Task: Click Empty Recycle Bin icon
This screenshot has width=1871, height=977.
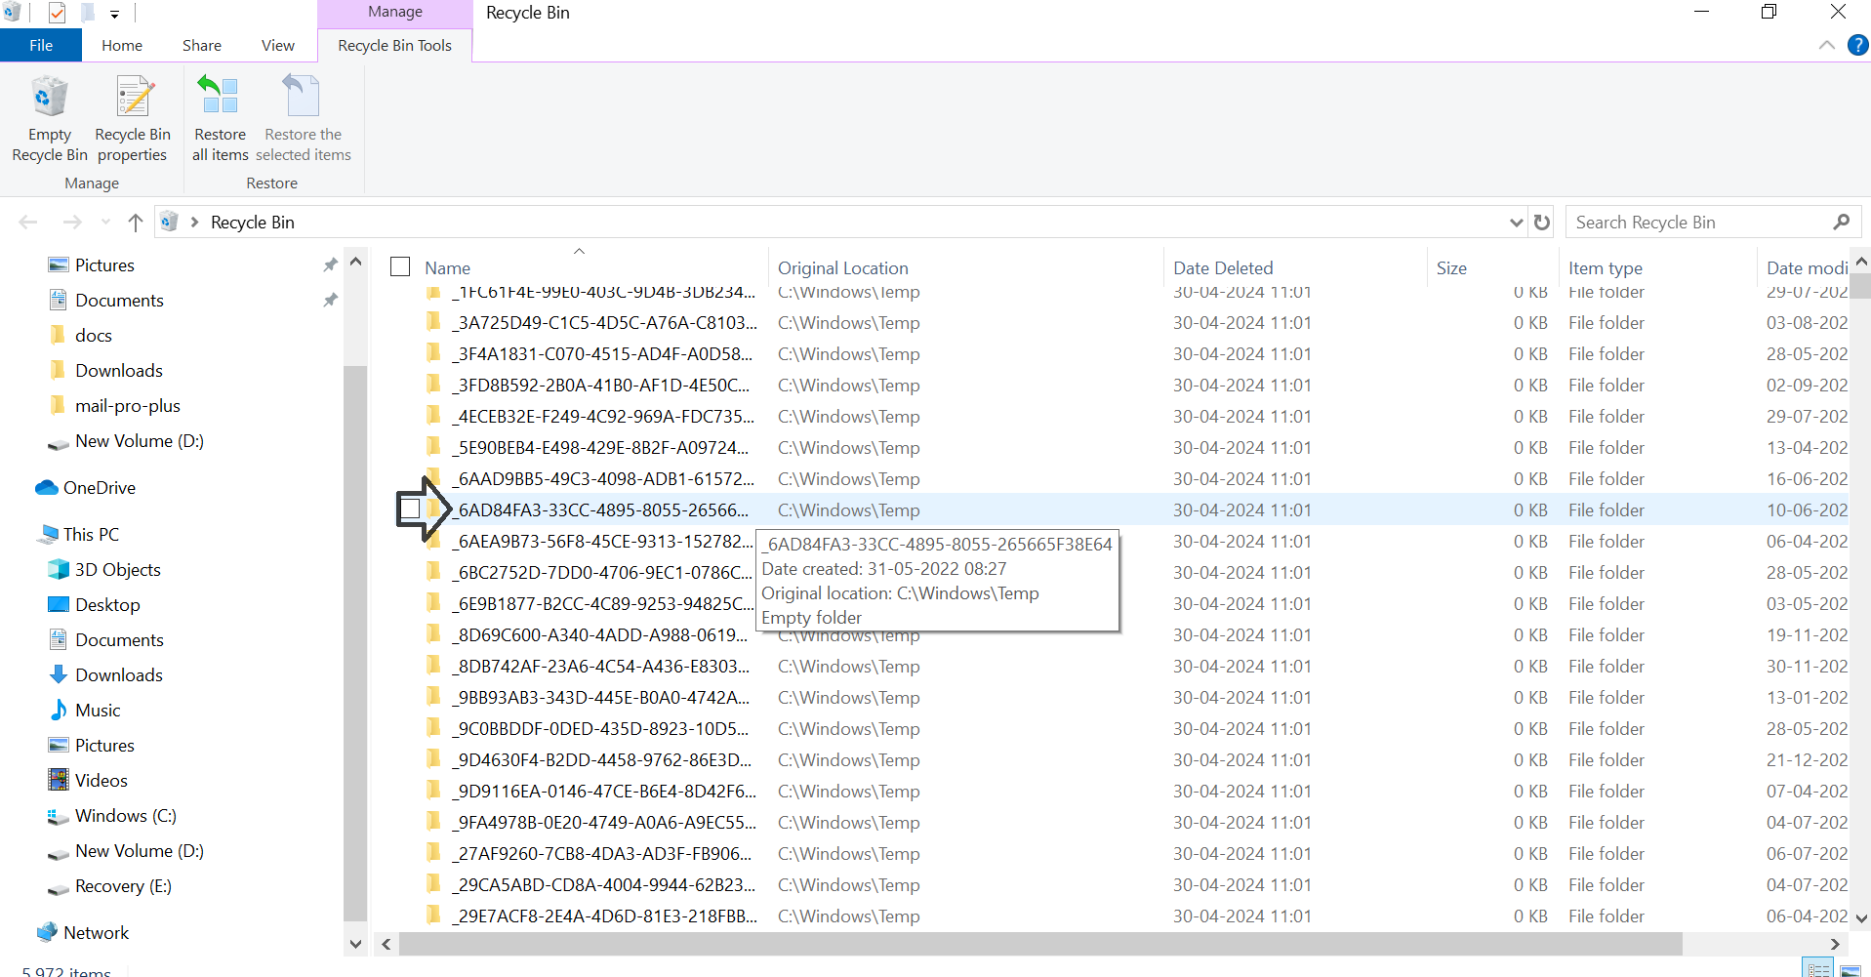Action: pyautogui.click(x=50, y=119)
